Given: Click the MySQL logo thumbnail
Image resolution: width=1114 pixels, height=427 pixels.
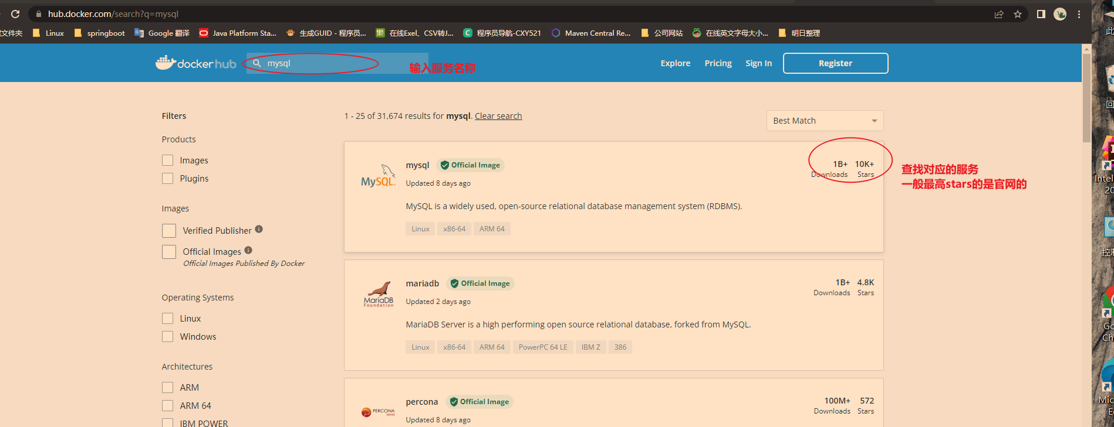Looking at the screenshot, I should click(379, 176).
